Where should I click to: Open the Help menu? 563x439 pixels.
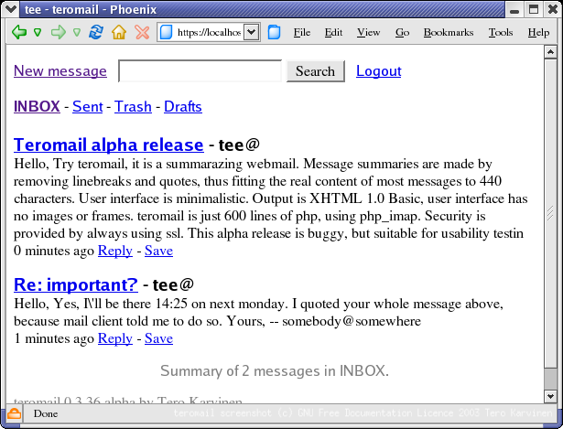coord(538,33)
